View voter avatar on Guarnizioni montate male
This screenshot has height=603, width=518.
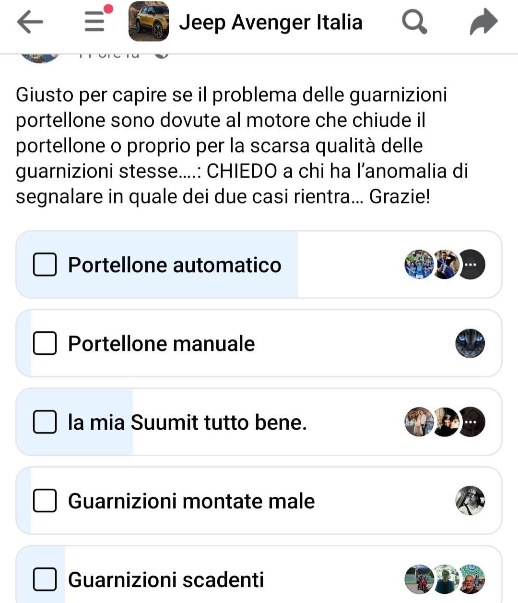click(470, 501)
